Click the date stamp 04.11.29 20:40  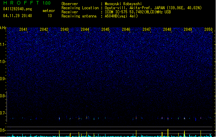[18, 16]
